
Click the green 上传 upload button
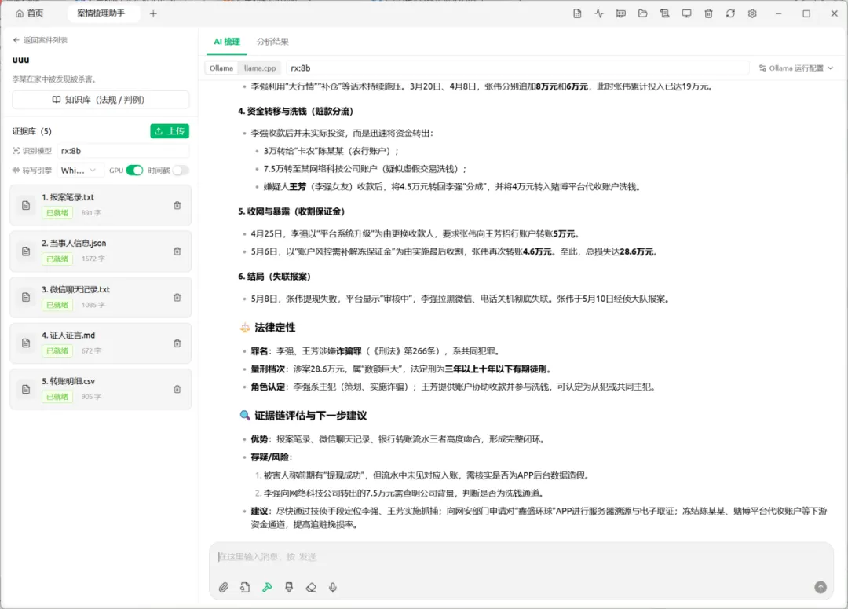[x=170, y=131]
